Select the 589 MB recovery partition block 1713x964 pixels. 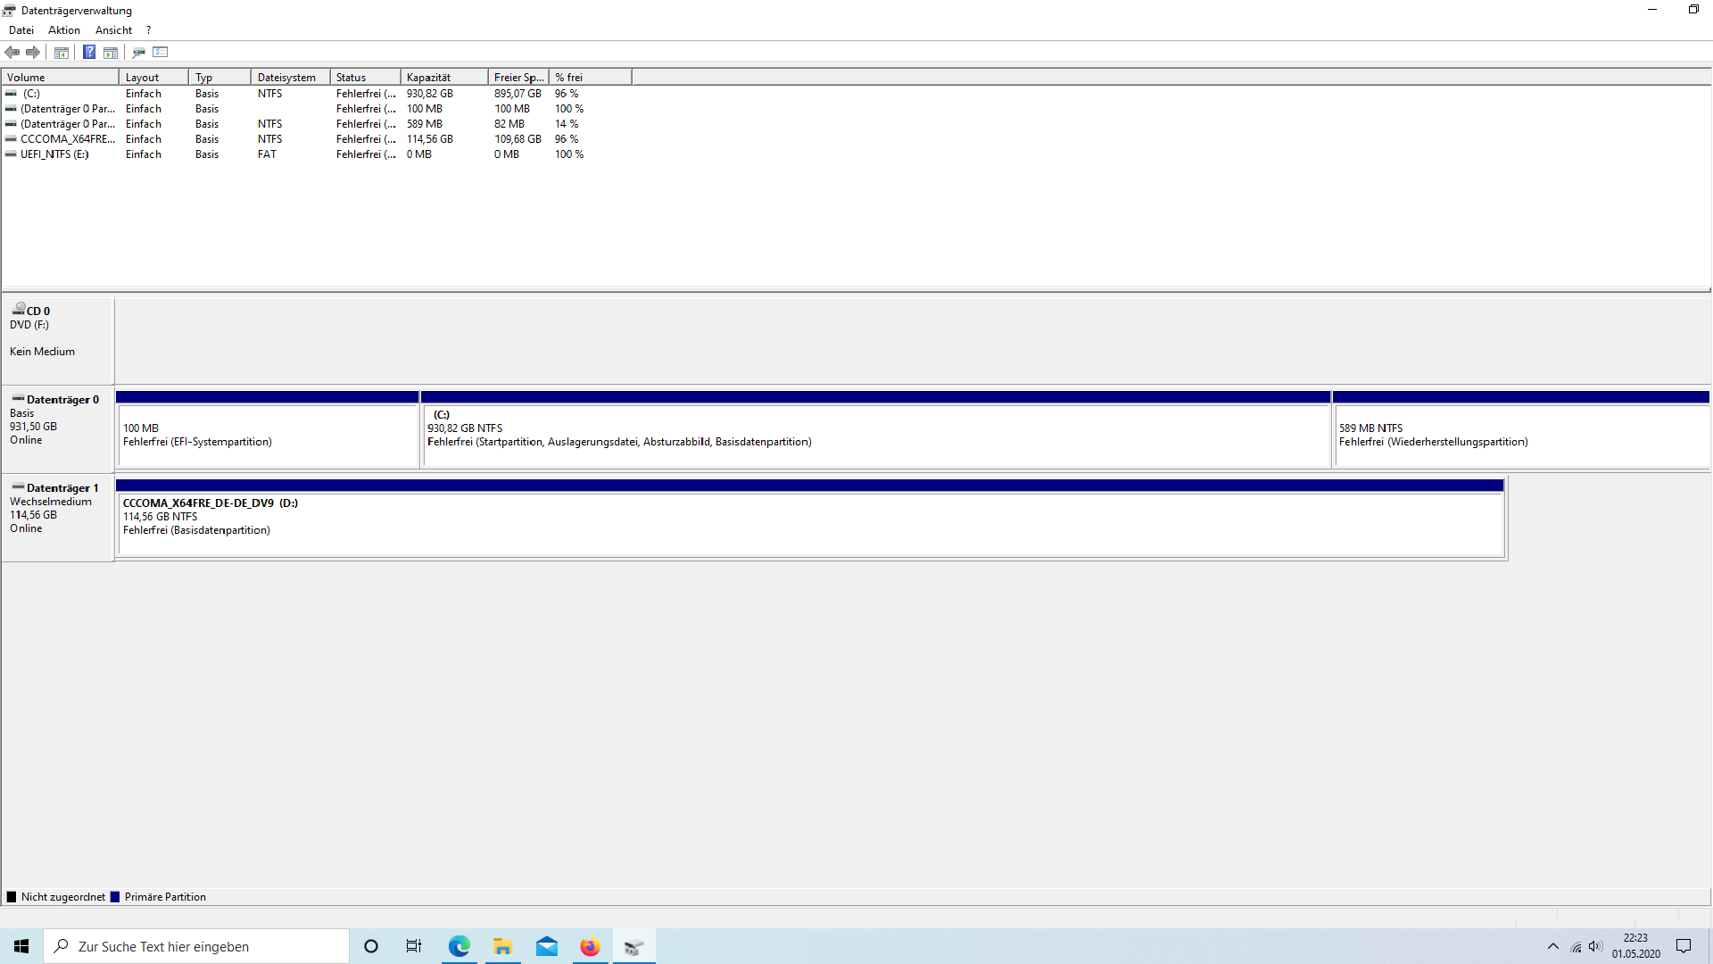(x=1520, y=436)
